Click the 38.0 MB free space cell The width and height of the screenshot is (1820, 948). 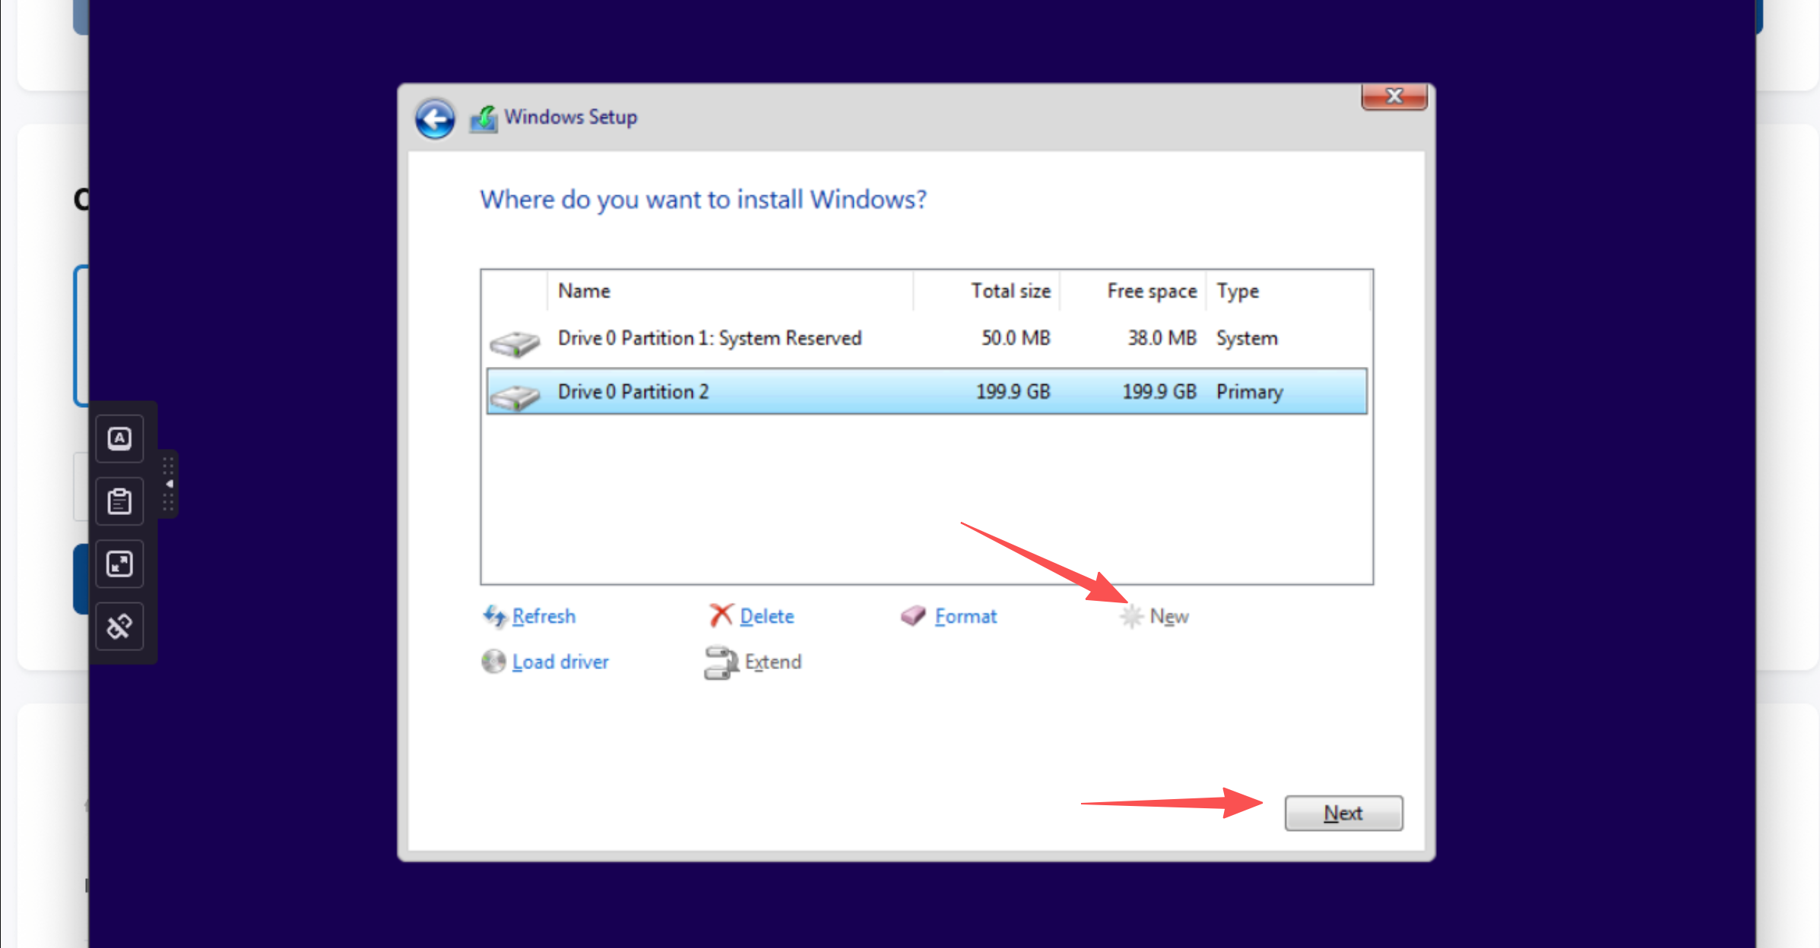tap(1162, 338)
